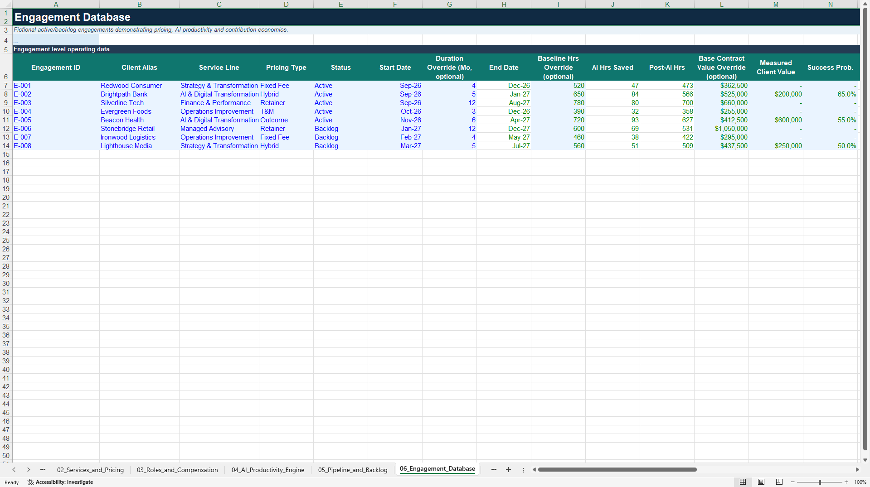Select the Lighthouse Media cell

pos(139,146)
